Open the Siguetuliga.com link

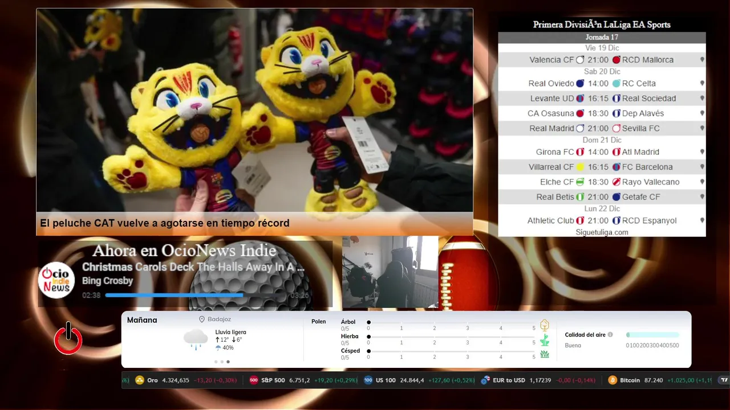click(602, 232)
